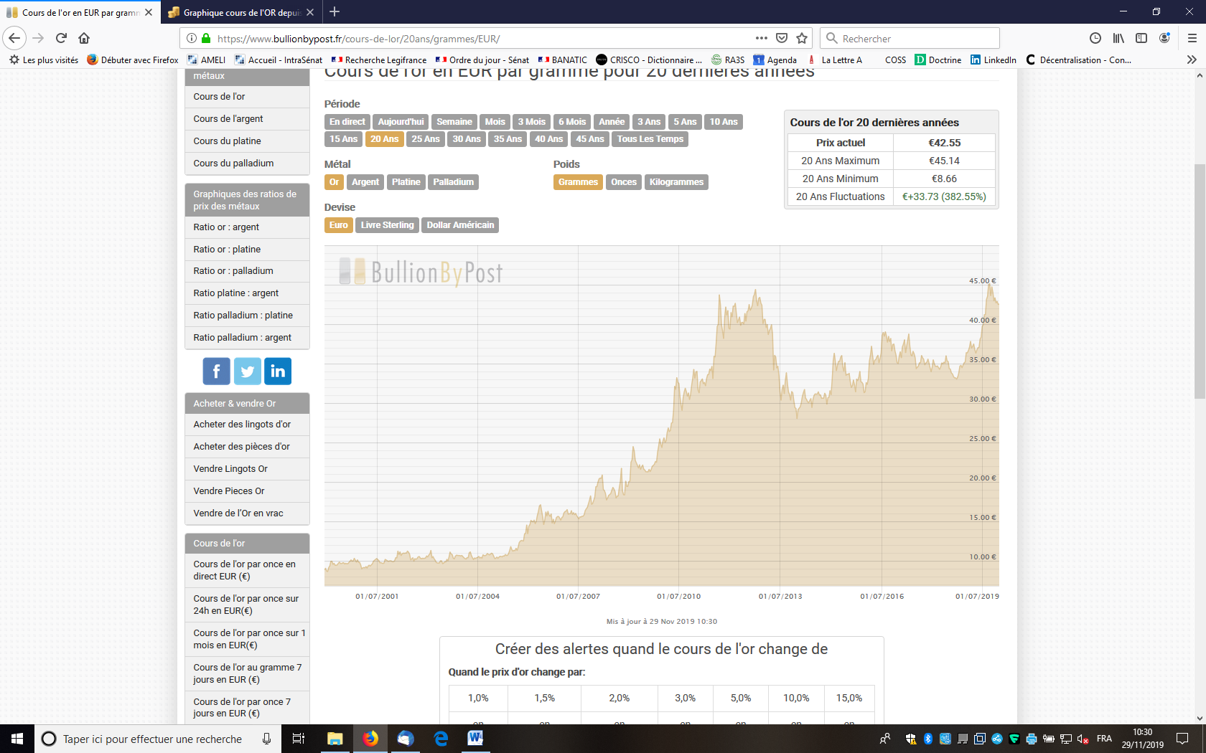Switch metal to Argent
Image resolution: width=1206 pixels, height=753 pixels.
[365, 182]
